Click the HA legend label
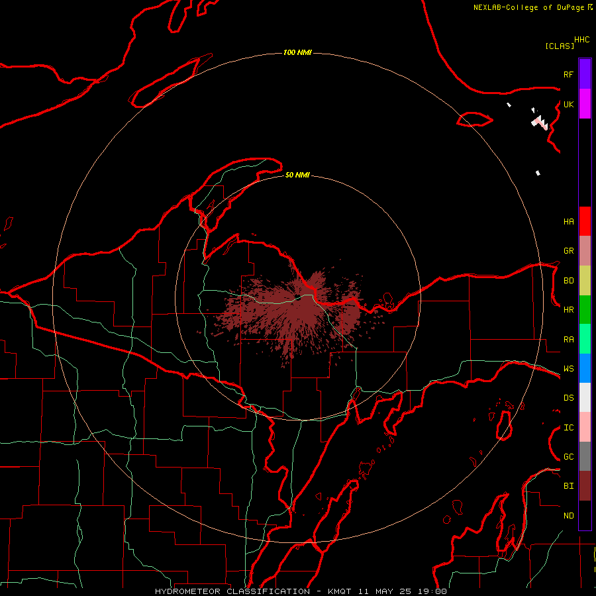Screen dimensions: 596x596 [568, 221]
